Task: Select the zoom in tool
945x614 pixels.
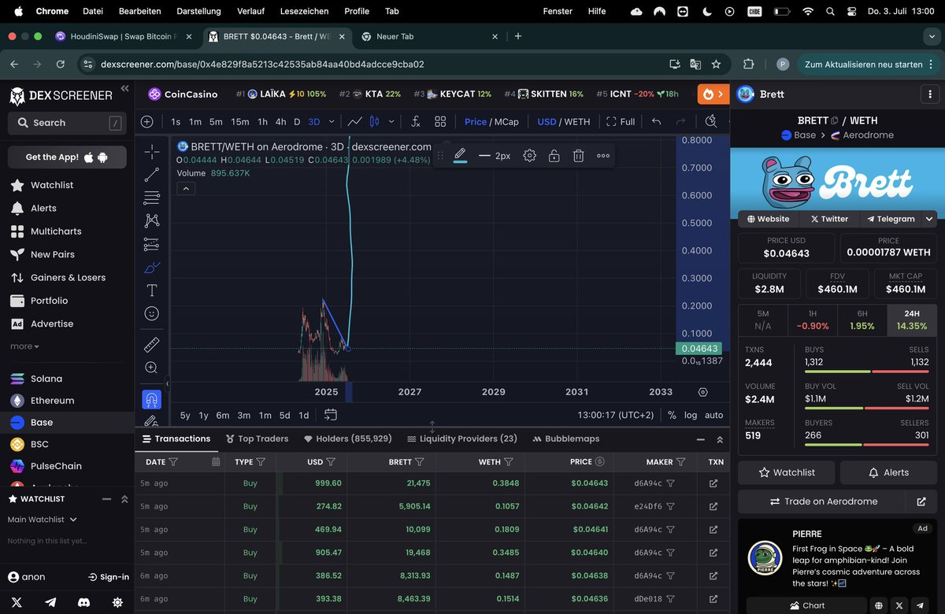Action: click(152, 368)
